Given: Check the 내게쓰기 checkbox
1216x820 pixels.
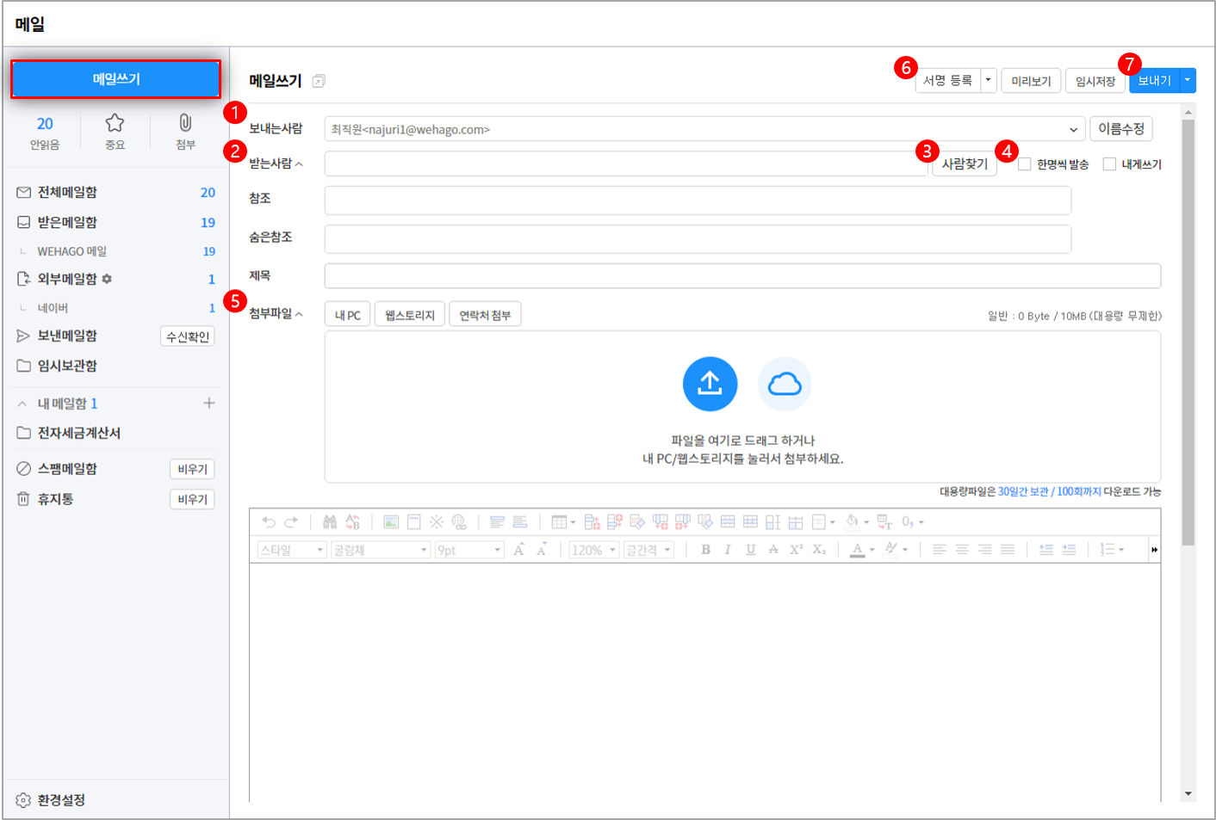Looking at the screenshot, I should tap(1109, 164).
